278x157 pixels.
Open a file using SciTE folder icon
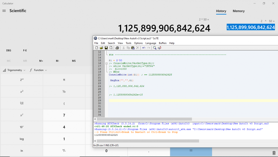point(101,48)
